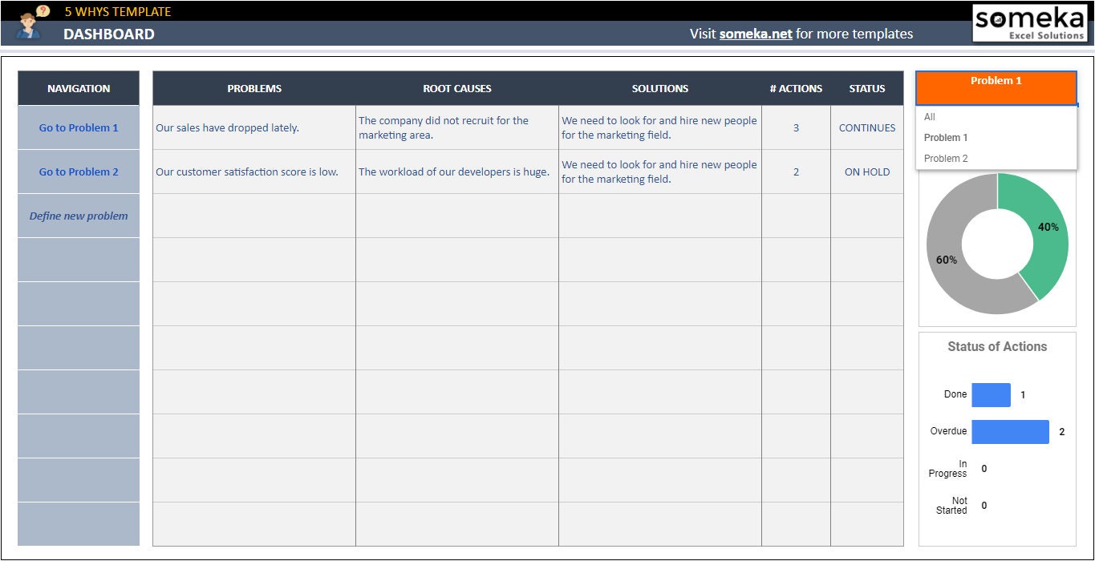Click the 5 WHYS TEMPLATE title

(x=117, y=10)
